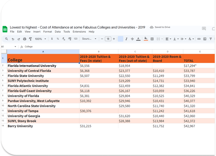Viewport: 216px width, 156px height.
Task: Open the fill color picker
Action: pos(146,39)
